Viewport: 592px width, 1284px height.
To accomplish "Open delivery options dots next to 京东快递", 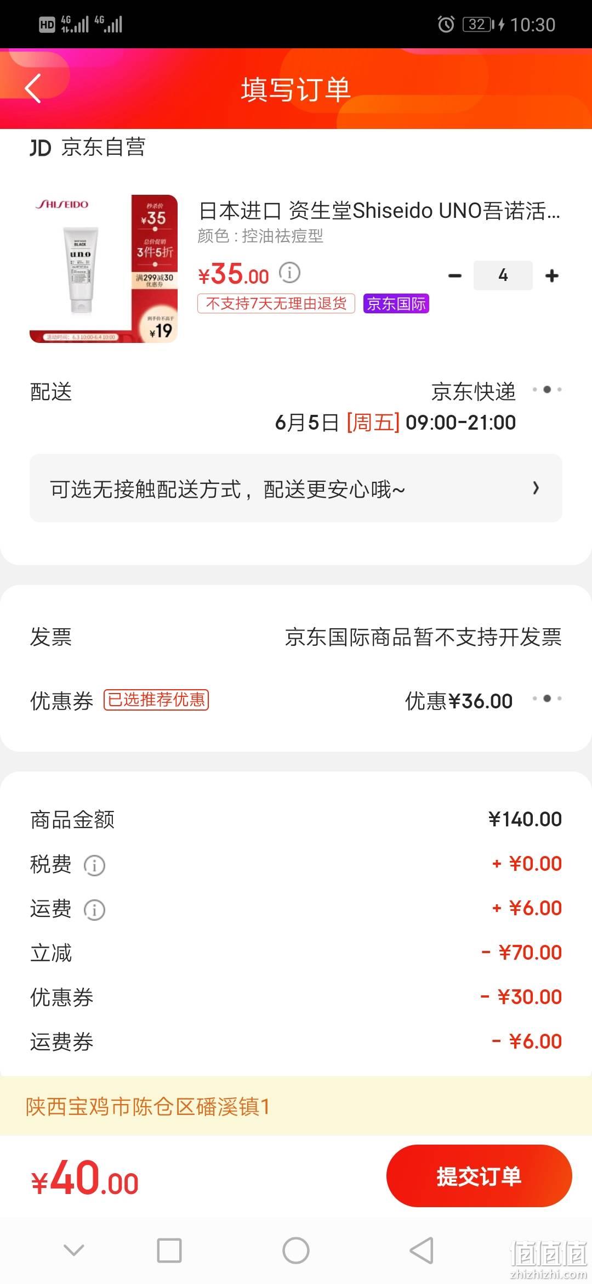I will [x=547, y=390].
